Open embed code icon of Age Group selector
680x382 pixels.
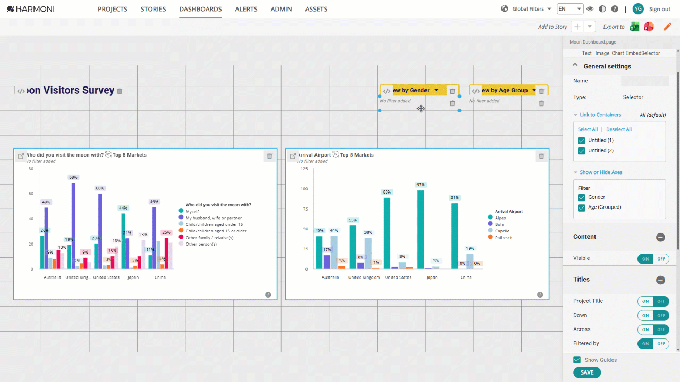[x=476, y=91]
